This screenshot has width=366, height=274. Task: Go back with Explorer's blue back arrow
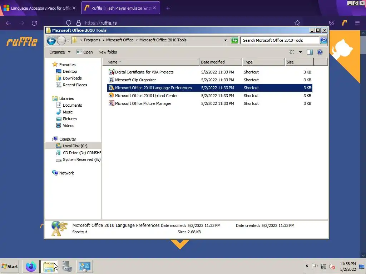[51, 41]
